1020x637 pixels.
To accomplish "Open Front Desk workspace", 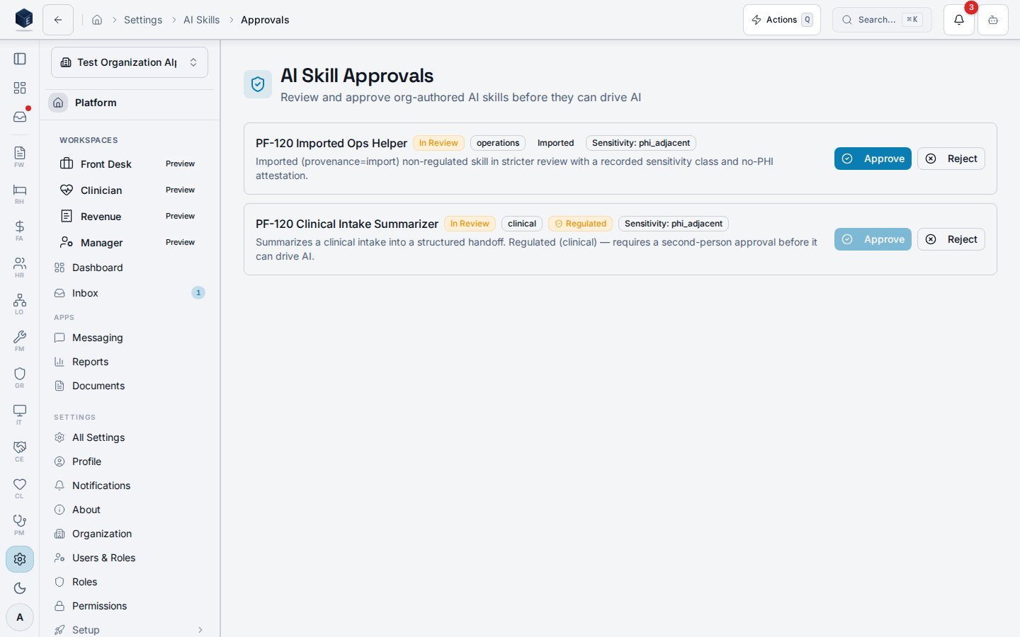I will coord(130,164).
